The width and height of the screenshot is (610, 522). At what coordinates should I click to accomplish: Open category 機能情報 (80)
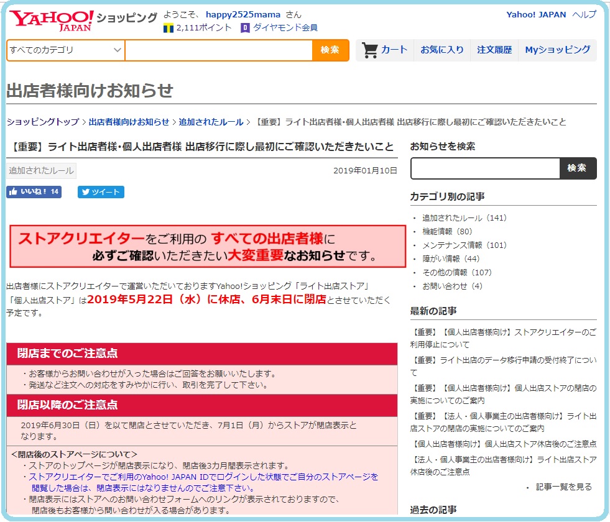[447, 232]
